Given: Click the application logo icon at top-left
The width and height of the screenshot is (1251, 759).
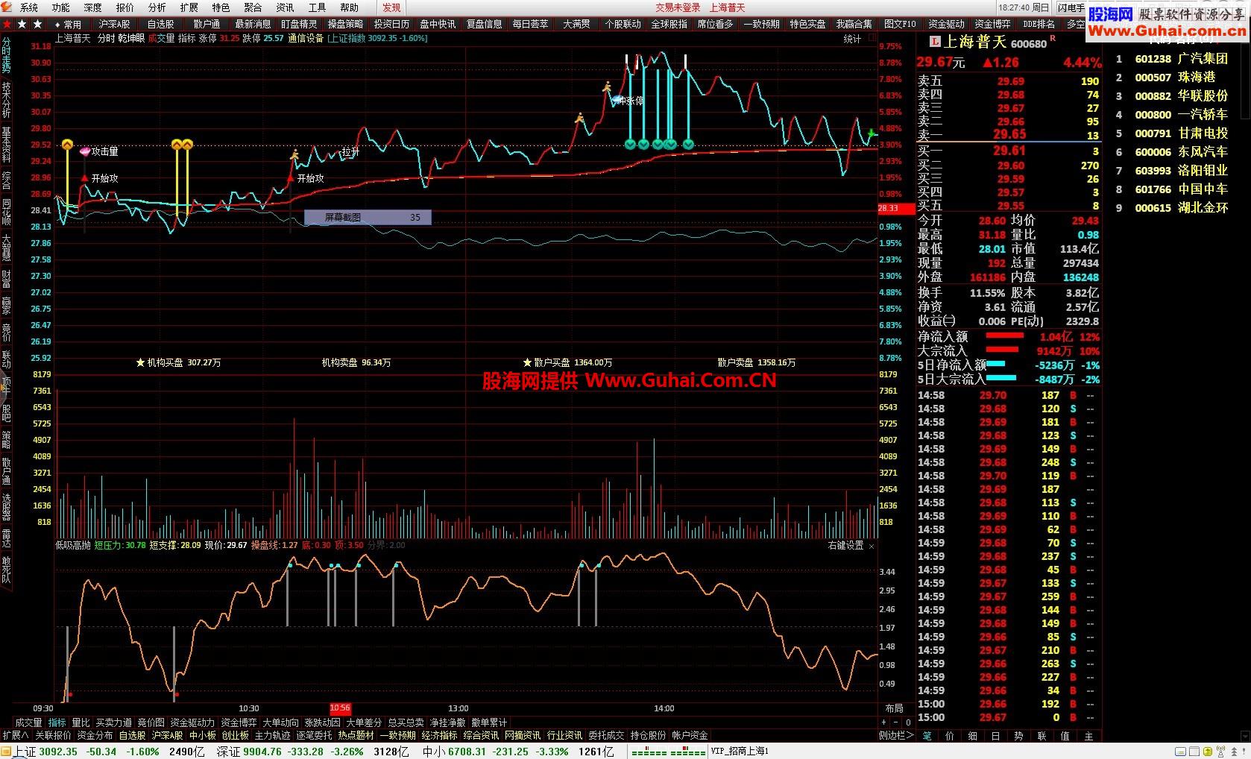Looking at the screenshot, I should (x=7, y=7).
